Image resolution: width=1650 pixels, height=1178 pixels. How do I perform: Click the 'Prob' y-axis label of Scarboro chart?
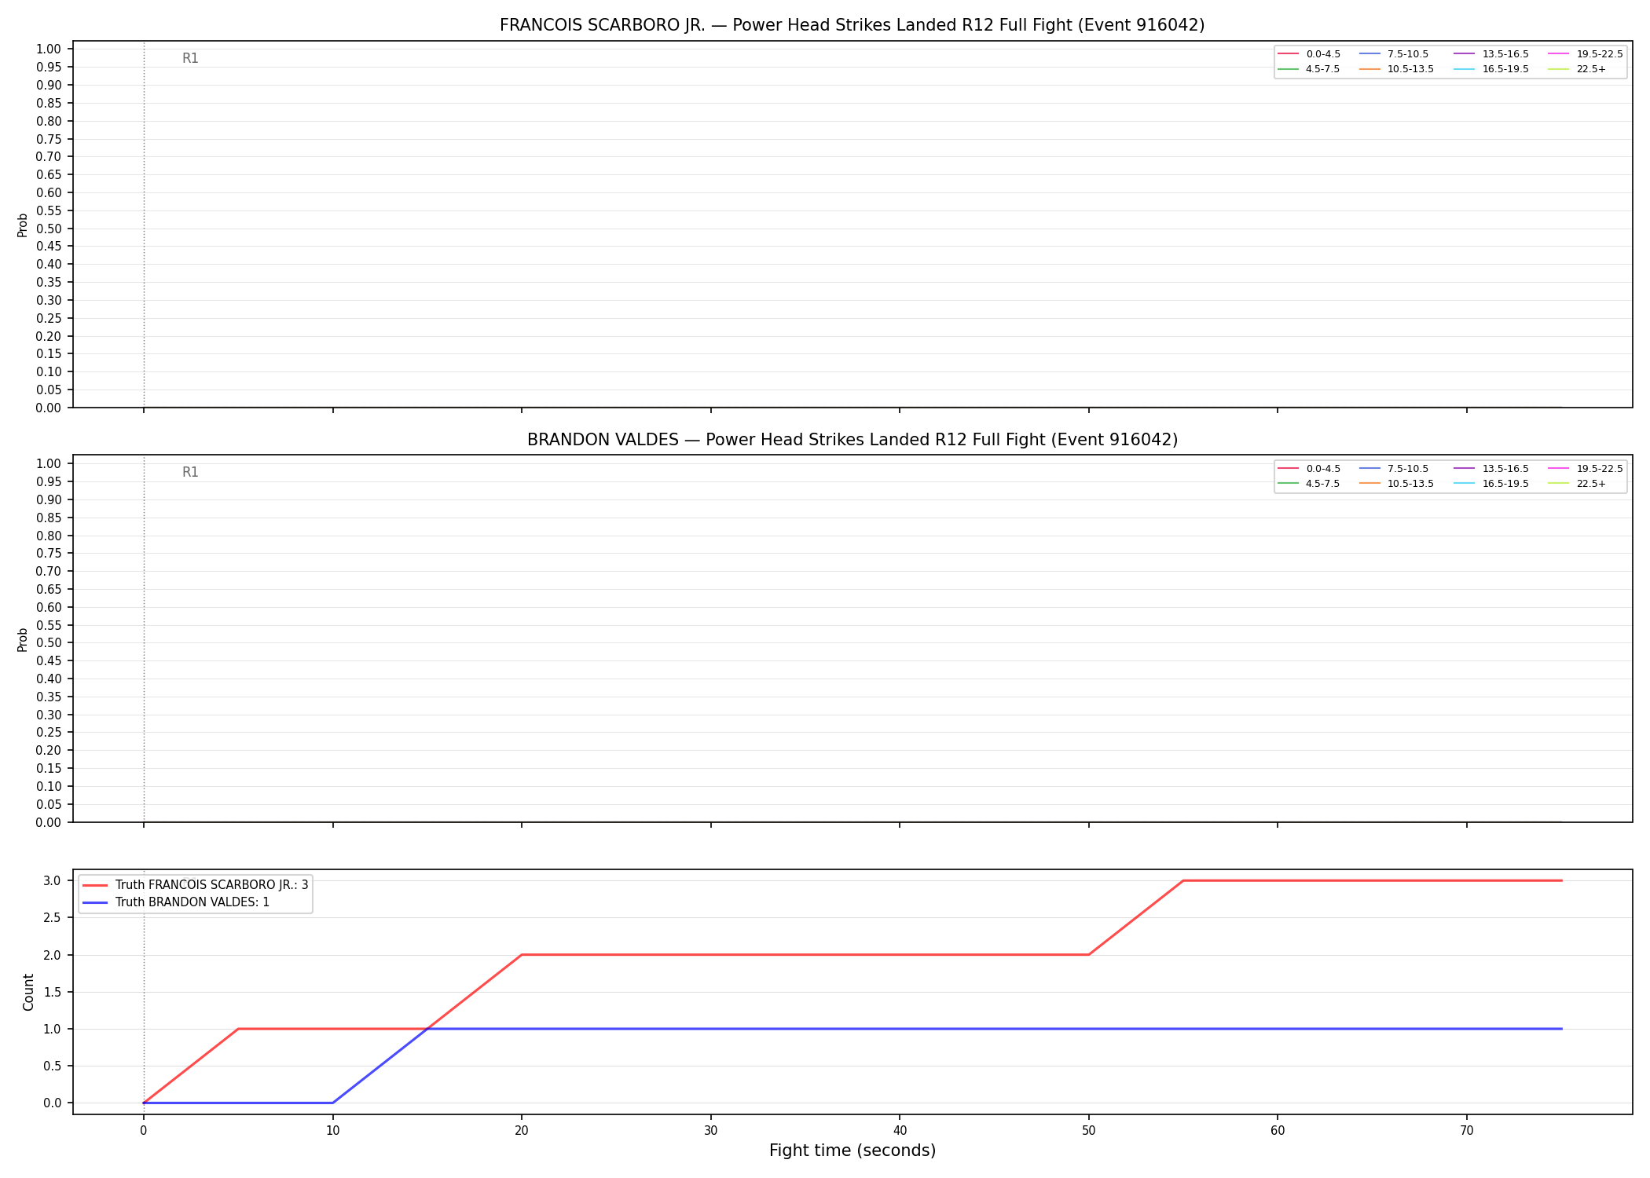pos(22,225)
